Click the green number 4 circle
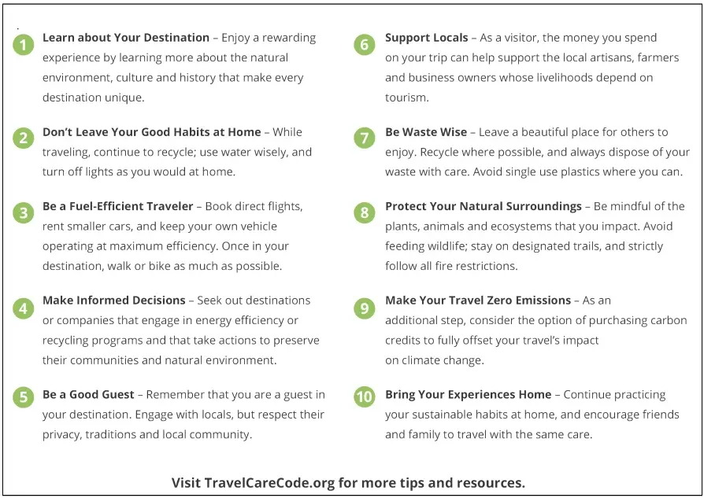 tap(24, 308)
